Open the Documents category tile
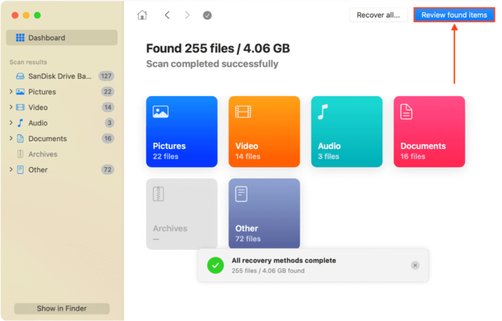502x321 pixels. [429, 131]
